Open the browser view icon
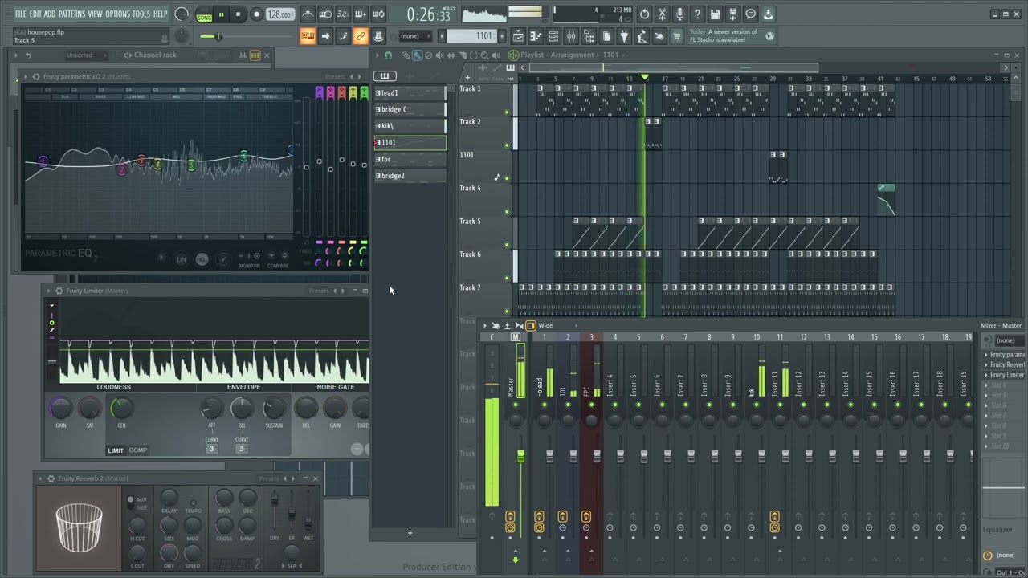 [589, 36]
